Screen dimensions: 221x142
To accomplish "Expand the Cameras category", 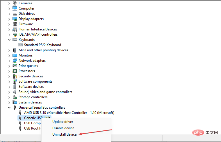I will point(9,3).
